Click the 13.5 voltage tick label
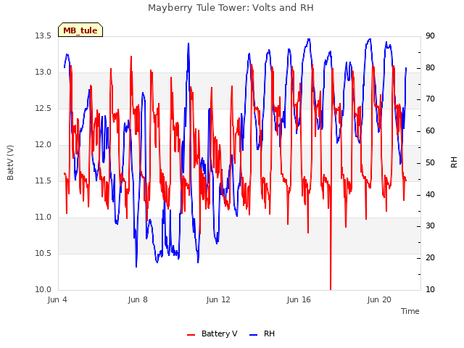This screenshot has width=464, height=348. pyautogui.click(x=43, y=36)
